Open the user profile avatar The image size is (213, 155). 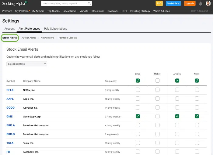208,3
